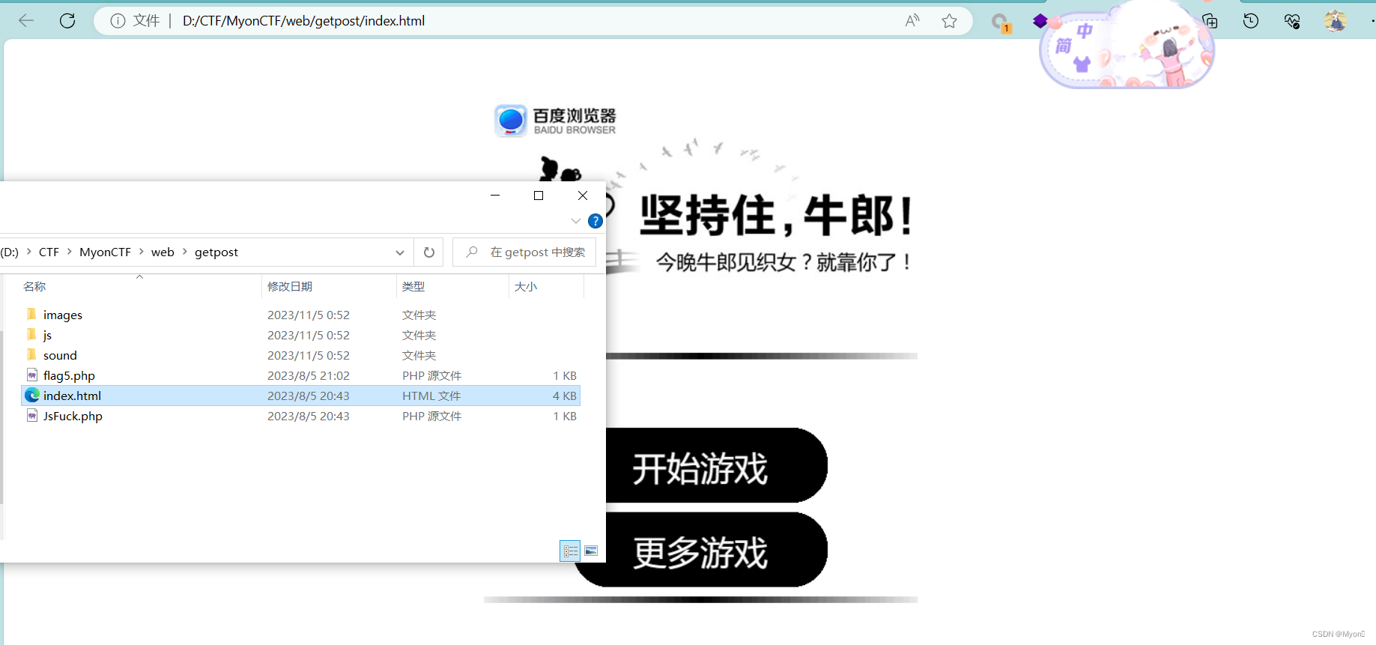Sort by the 修改日期 column header
The width and height of the screenshot is (1376, 645).
pyautogui.click(x=290, y=287)
